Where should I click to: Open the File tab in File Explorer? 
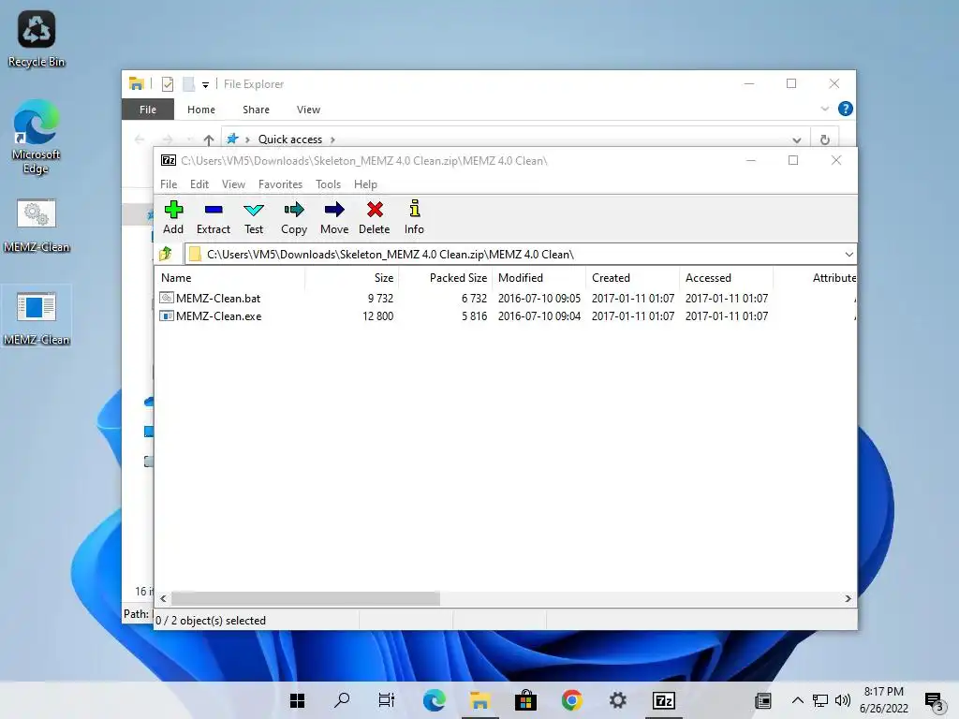click(x=148, y=110)
